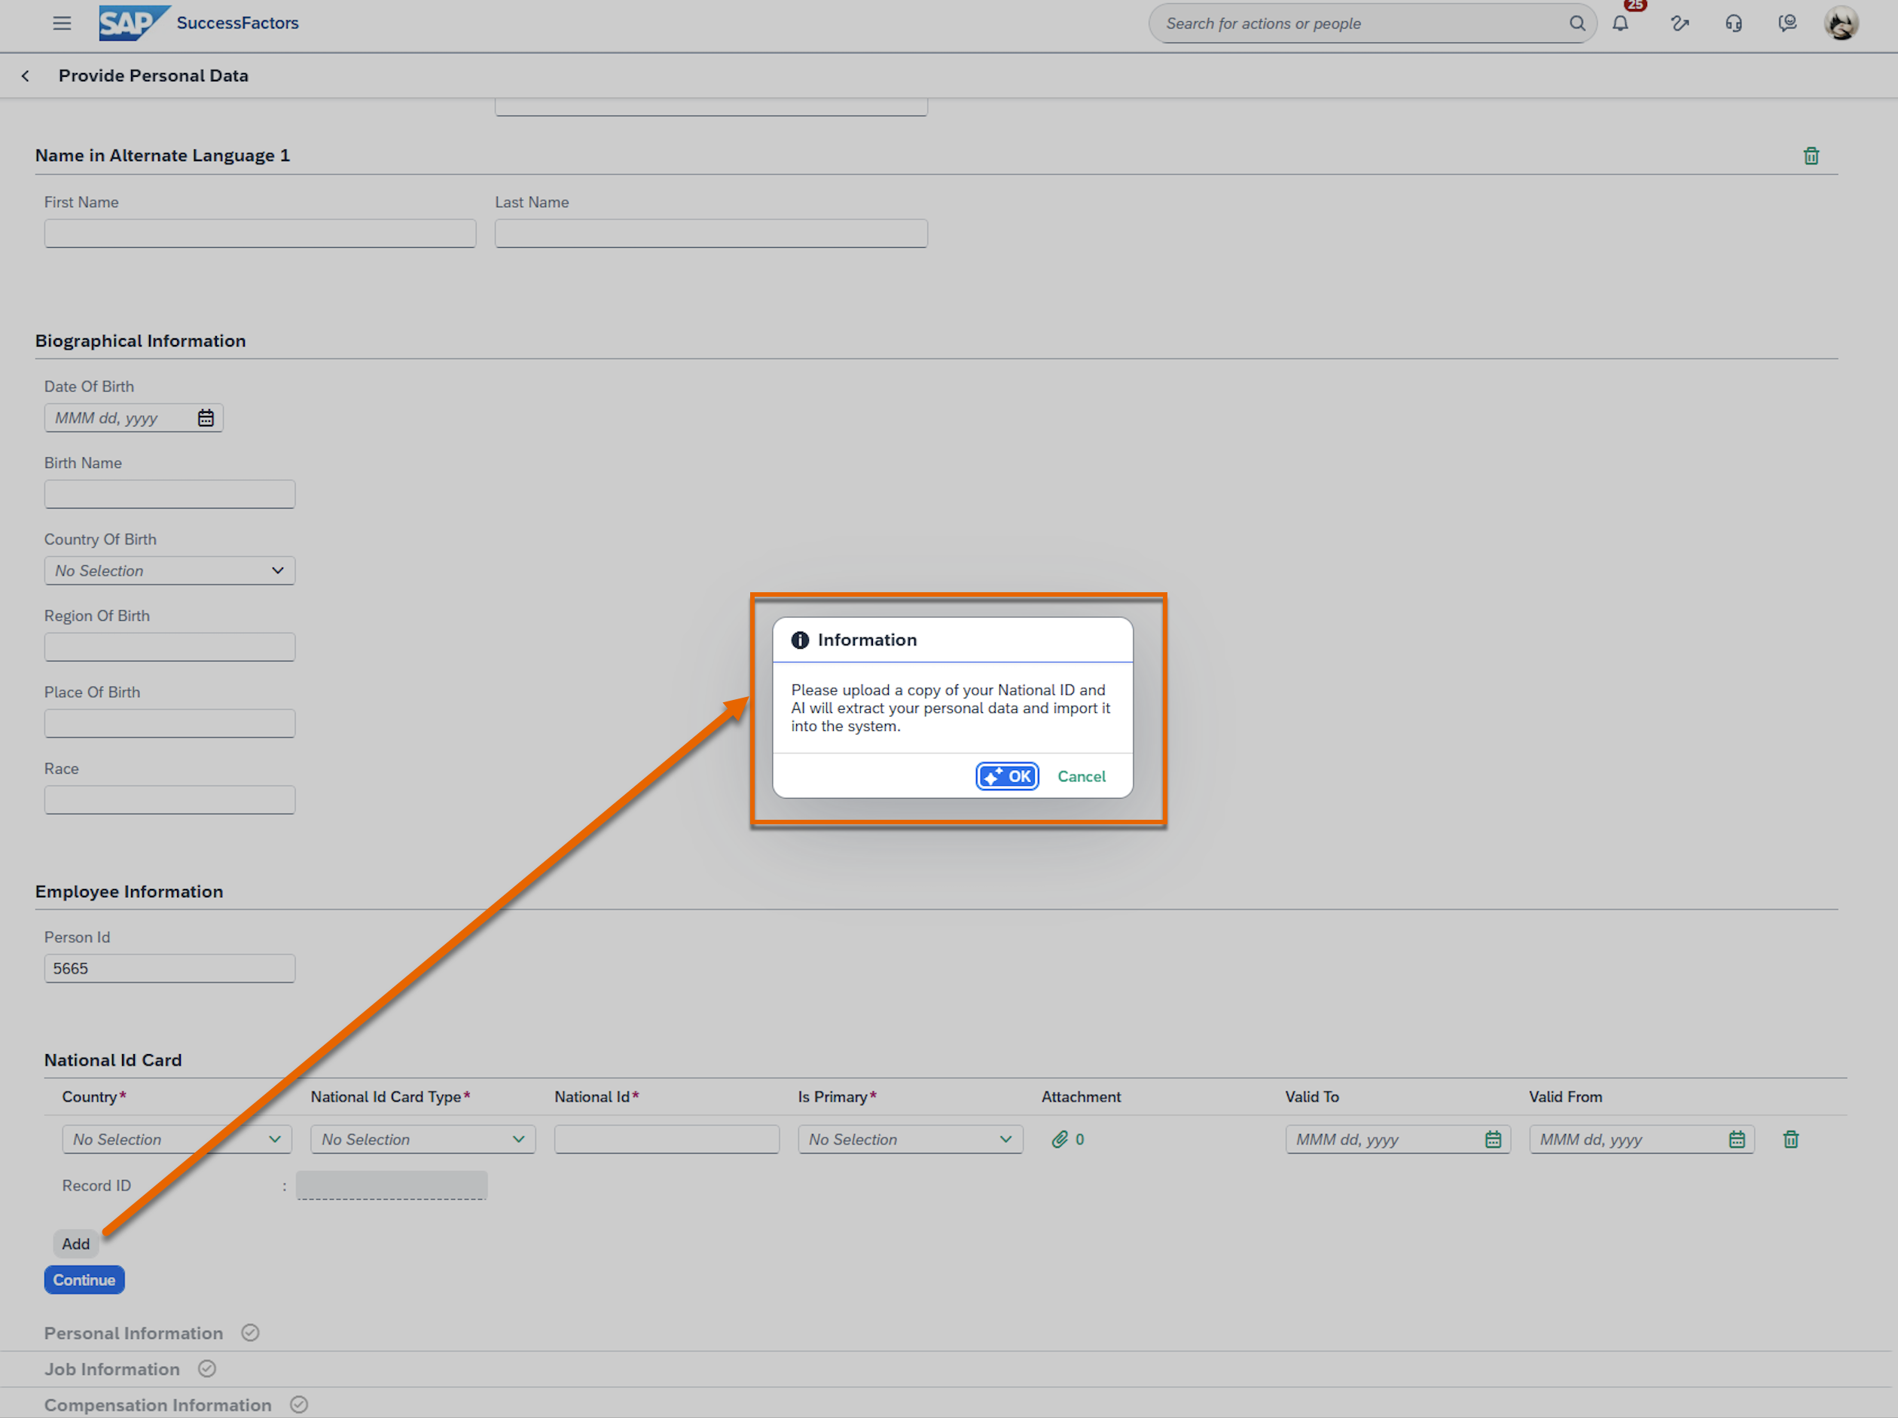Click OK in the Information dialog
This screenshot has height=1418, width=1898.
(x=1007, y=776)
